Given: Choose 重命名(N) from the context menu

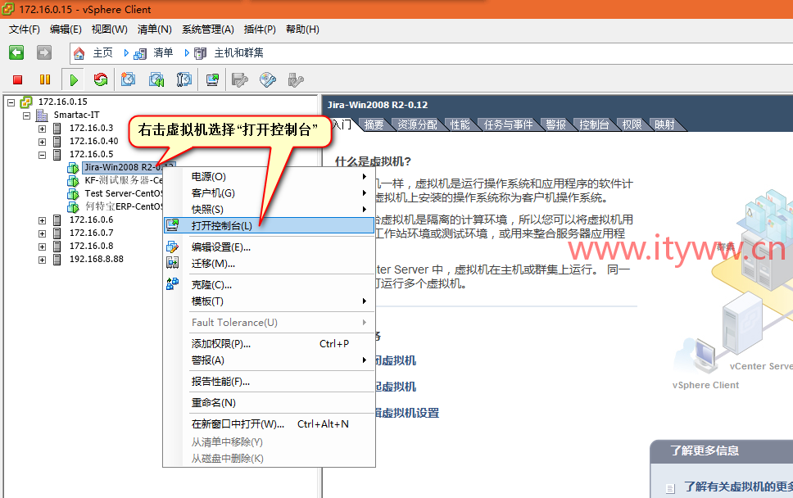Looking at the screenshot, I should click(x=269, y=403).
